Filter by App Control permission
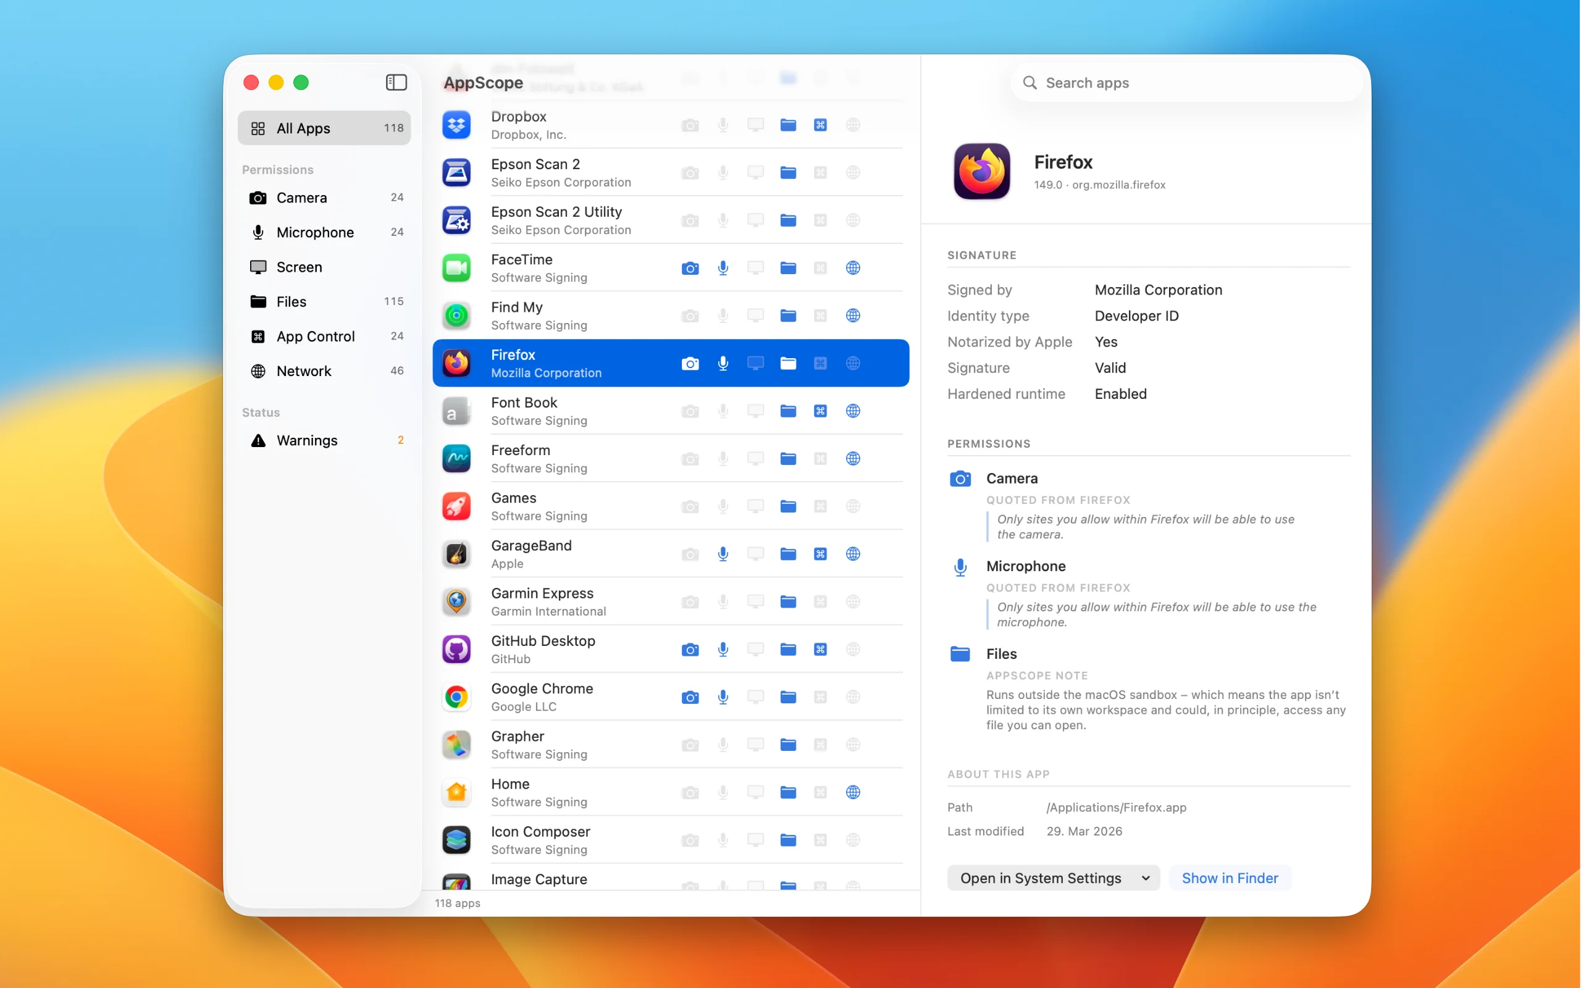The image size is (1581, 988). click(324, 336)
